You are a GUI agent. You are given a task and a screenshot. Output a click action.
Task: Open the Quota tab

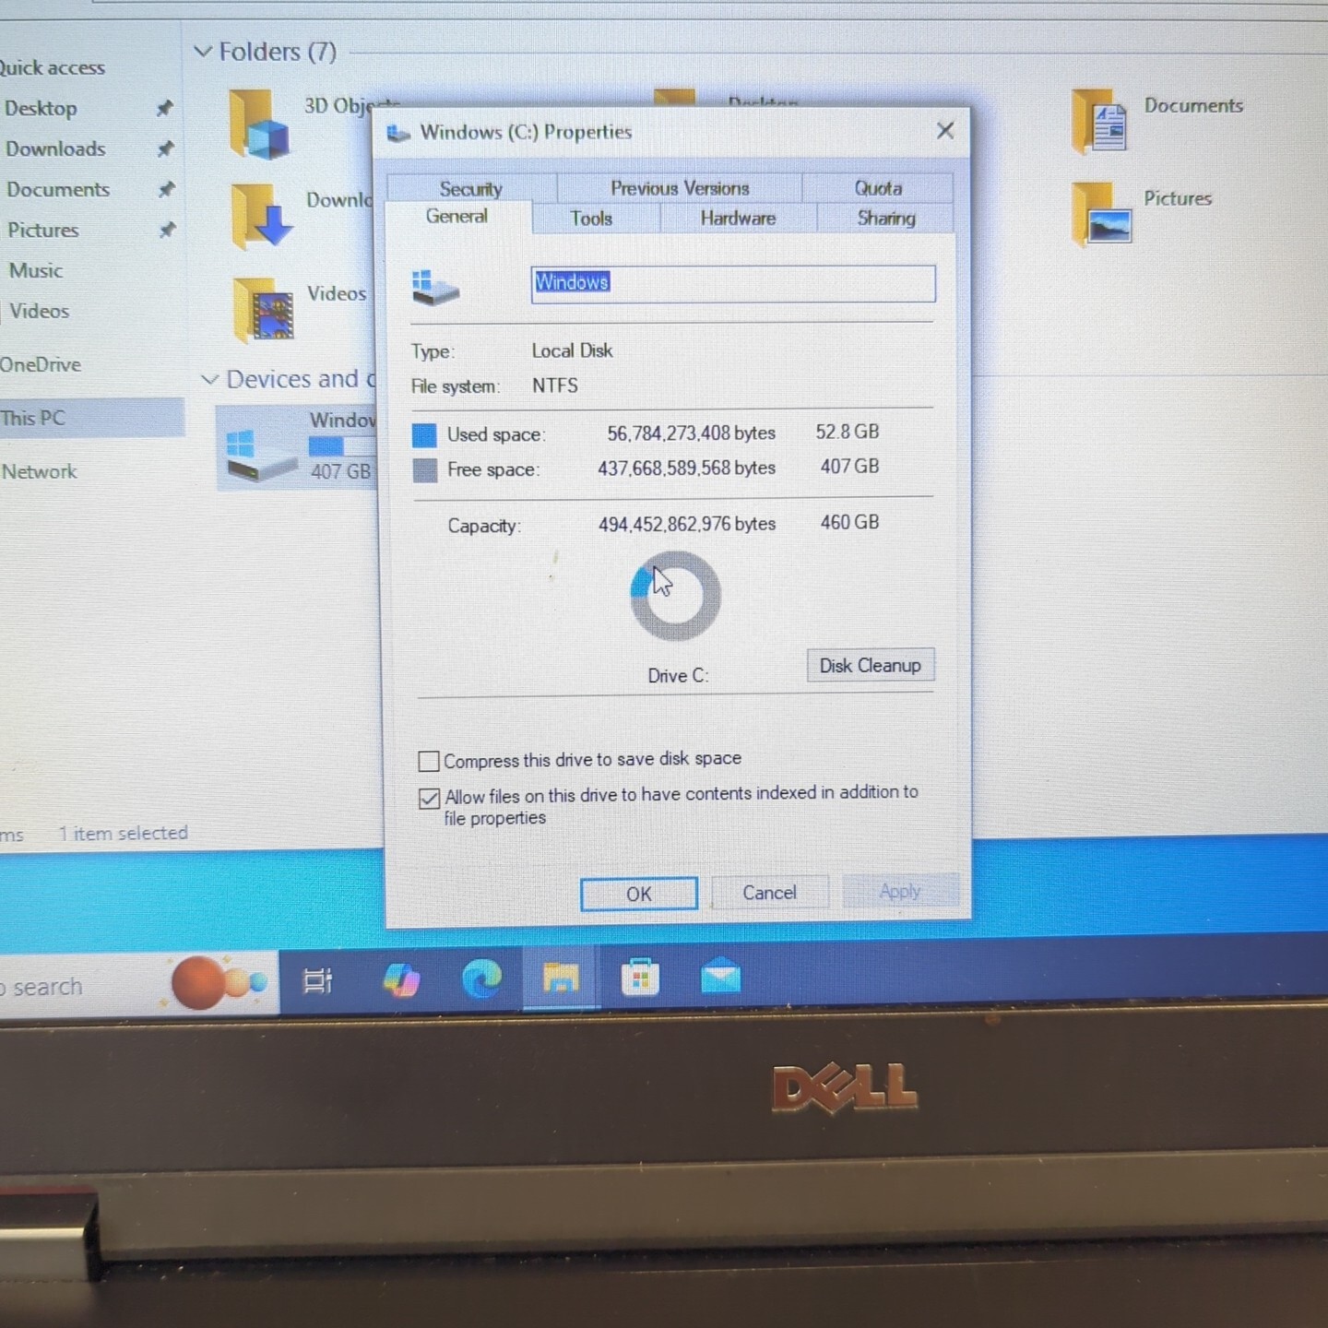[878, 187]
